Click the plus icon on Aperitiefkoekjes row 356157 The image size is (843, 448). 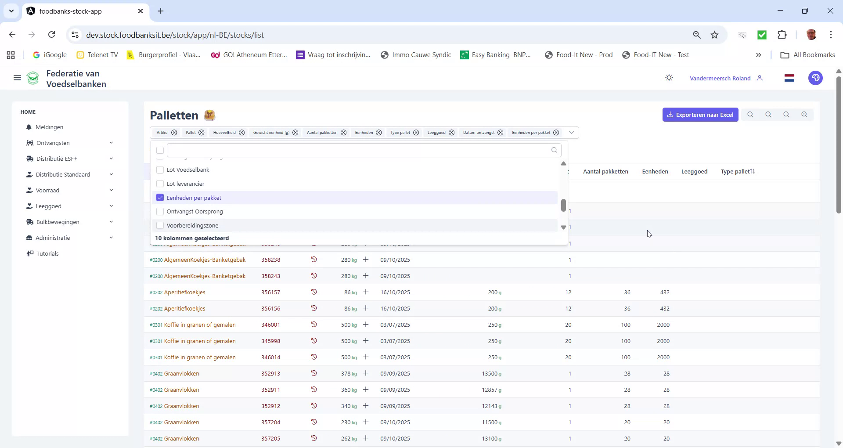[366, 292]
